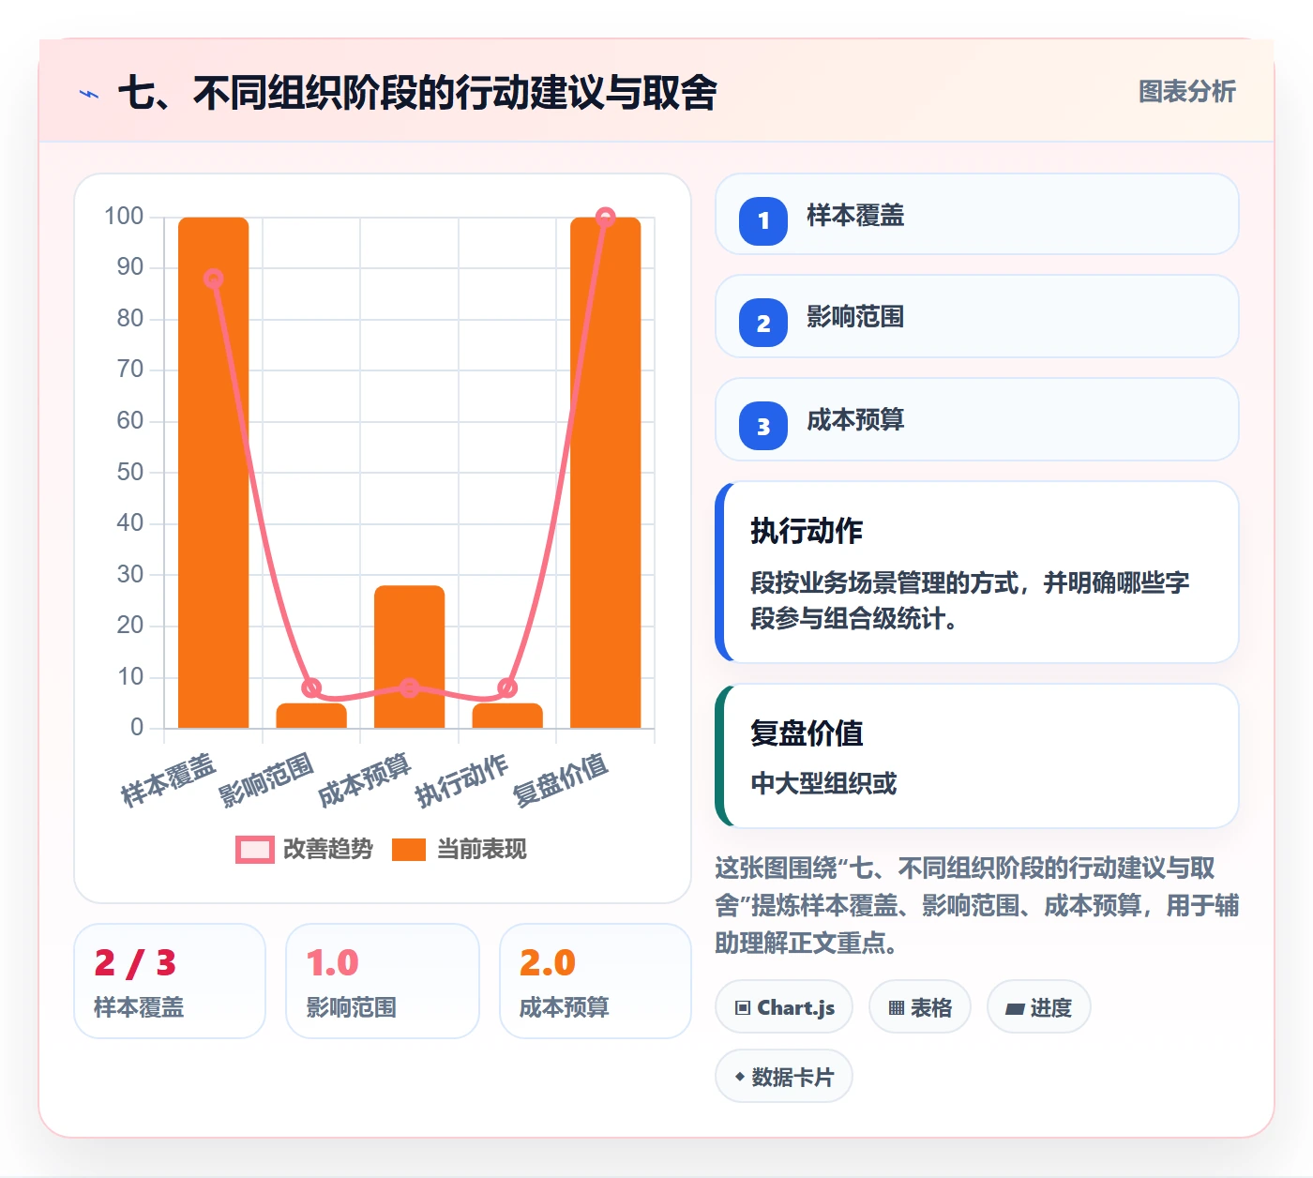
Task: Click the icon in the Chart.js tag
Action: point(743,1008)
